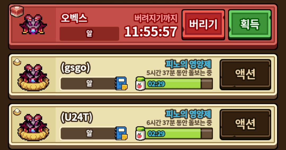Click the 02:29 progress bar for (U24T)
The width and height of the screenshot is (286, 150).
pyautogui.click(x=179, y=134)
